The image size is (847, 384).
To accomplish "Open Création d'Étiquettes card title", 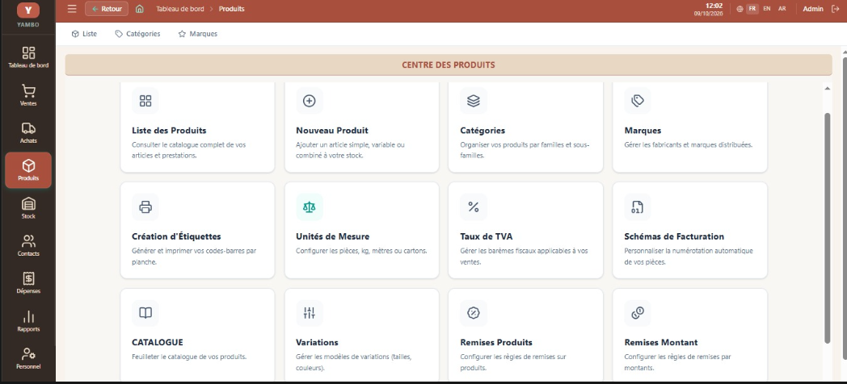I will 176,236.
